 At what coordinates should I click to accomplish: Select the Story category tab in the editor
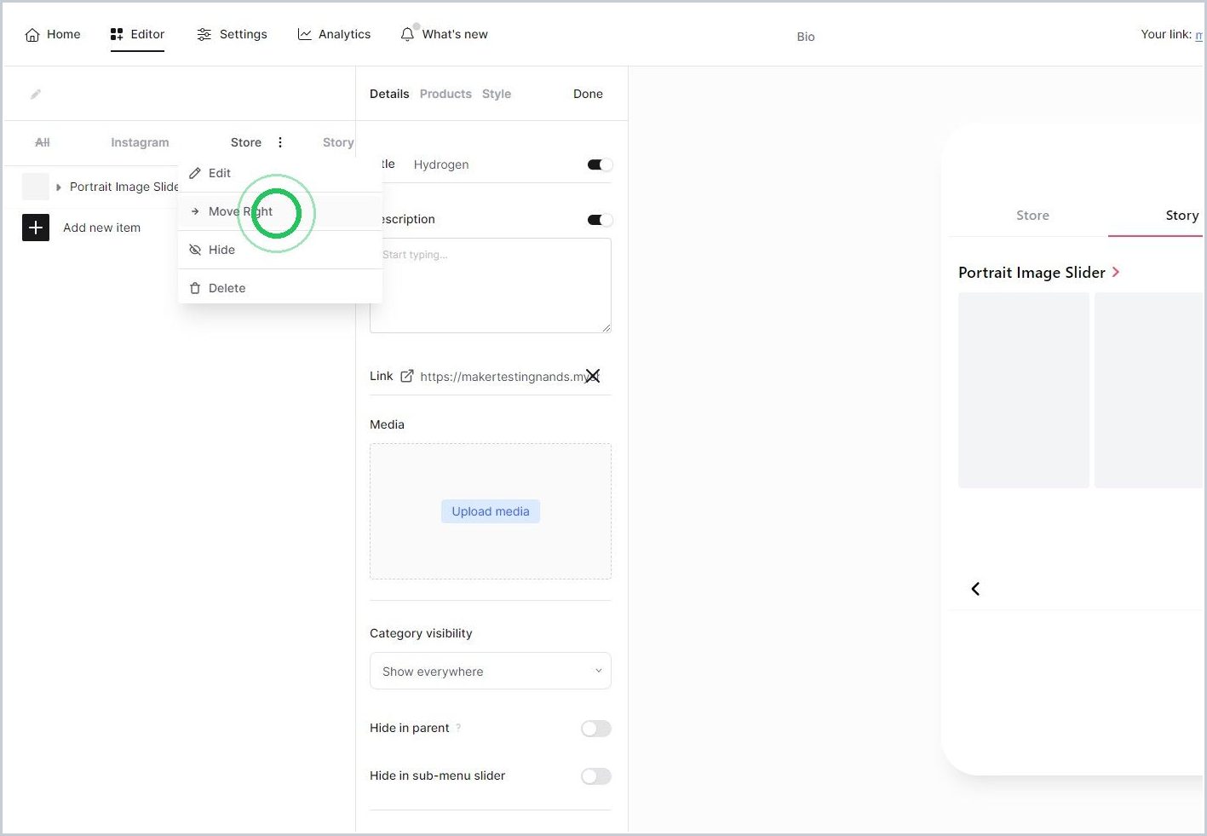[x=338, y=142]
